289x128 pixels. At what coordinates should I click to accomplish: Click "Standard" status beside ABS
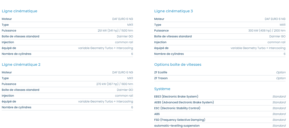279,114
